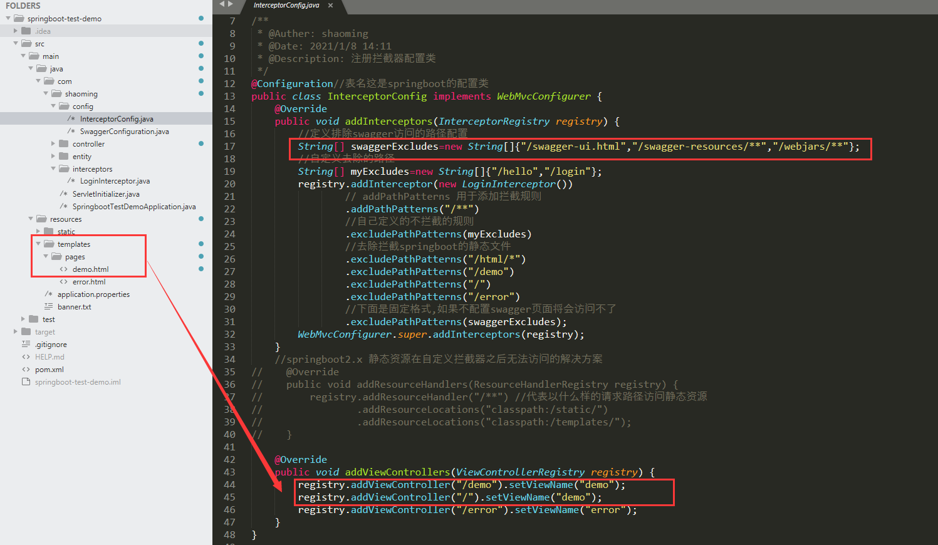Place cursor on the @Configuration annotation
This screenshot has height=545, width=938.
coord(292,83)
